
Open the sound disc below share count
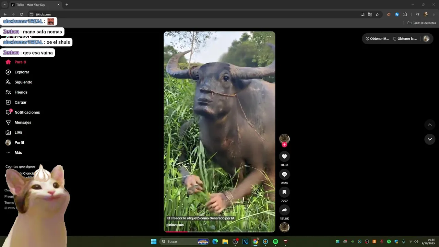284,227
